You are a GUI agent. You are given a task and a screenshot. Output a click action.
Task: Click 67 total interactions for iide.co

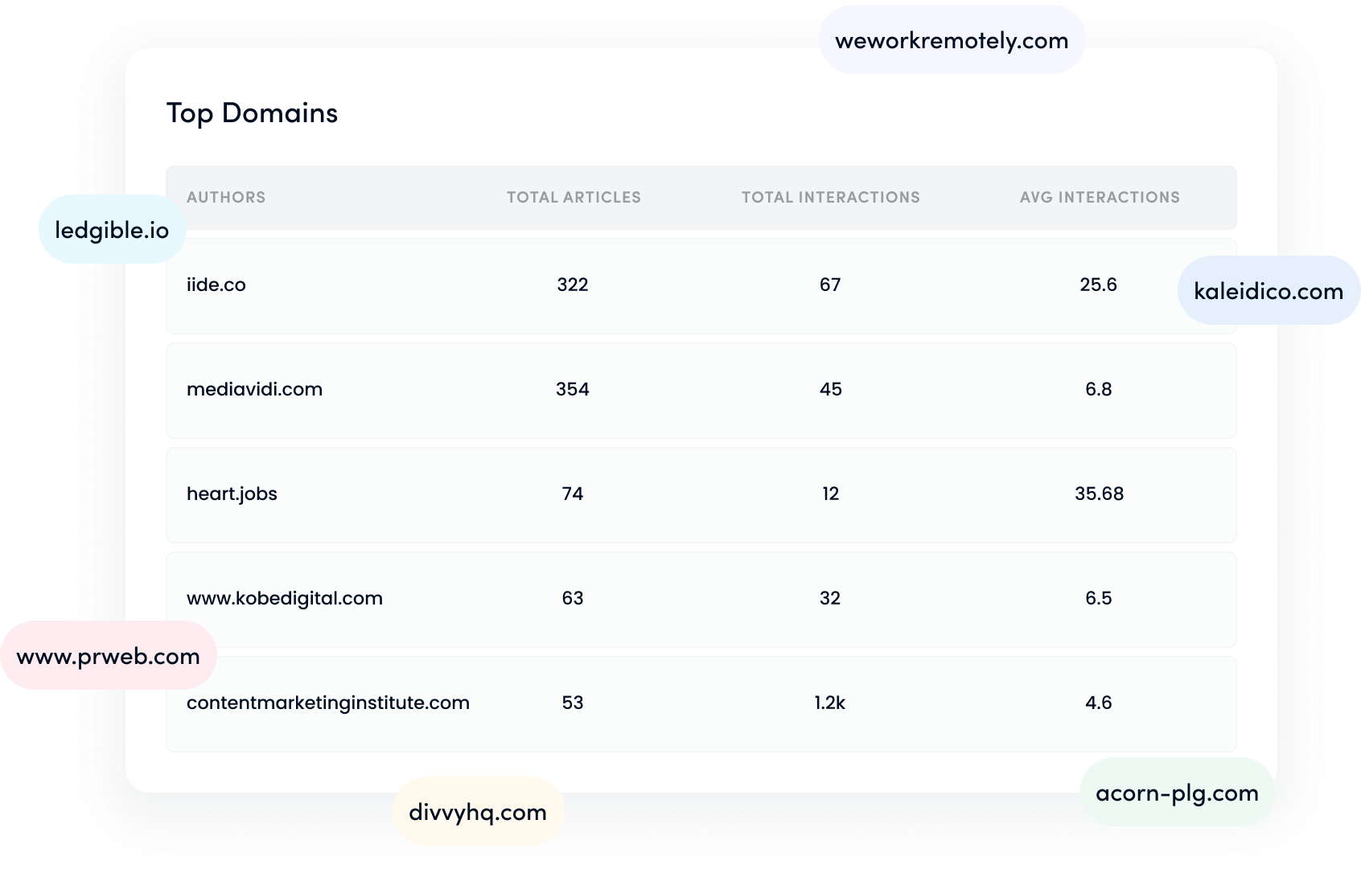[x=830, y=285]
